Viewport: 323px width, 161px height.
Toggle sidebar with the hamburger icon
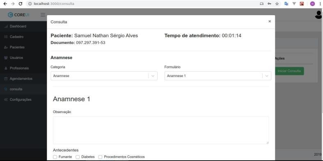tap(43, 15)
